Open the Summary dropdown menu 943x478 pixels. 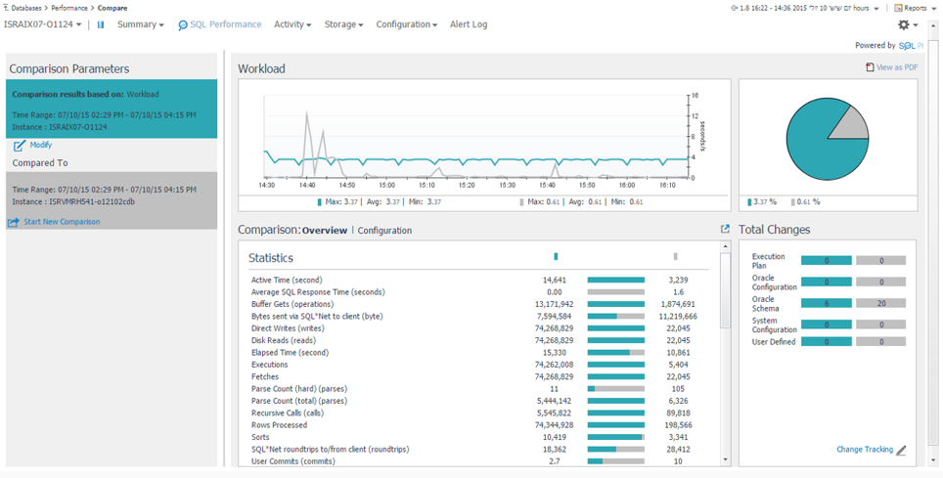[140, 24]
